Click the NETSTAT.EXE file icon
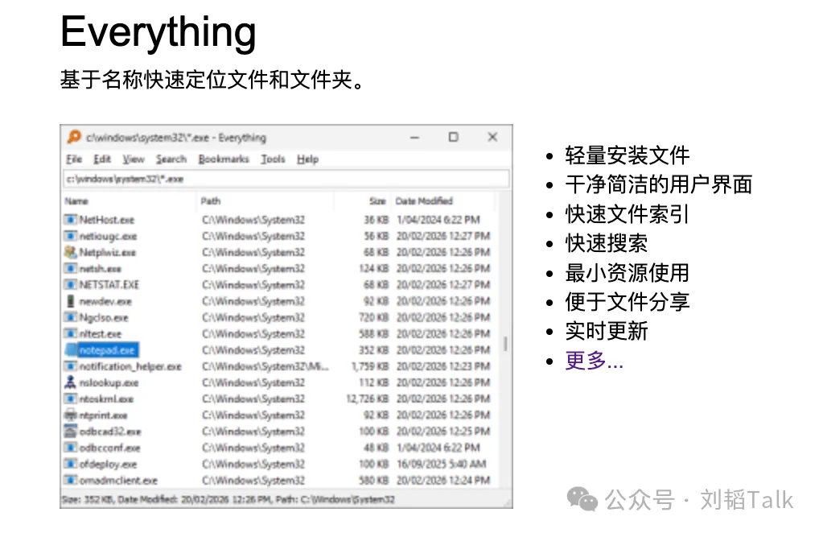Viewport: 819px width, 533px height. pyautogui.click(x=70, y=284)
